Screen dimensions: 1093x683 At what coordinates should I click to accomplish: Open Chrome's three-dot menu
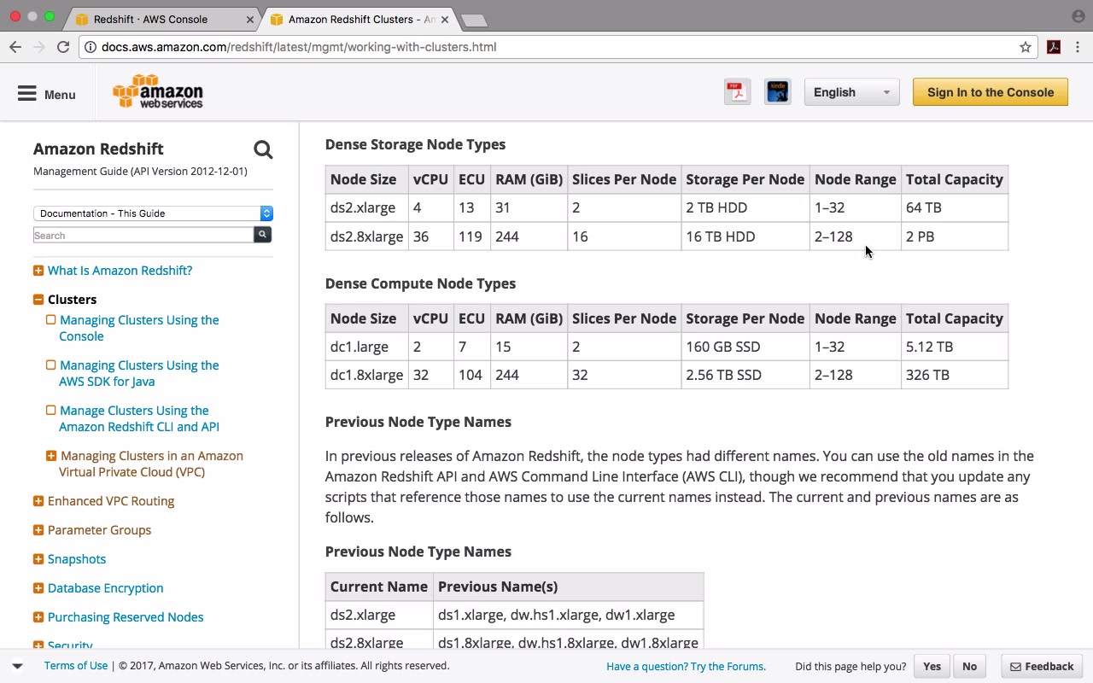pyautogui.click(x=1078, y=47)
